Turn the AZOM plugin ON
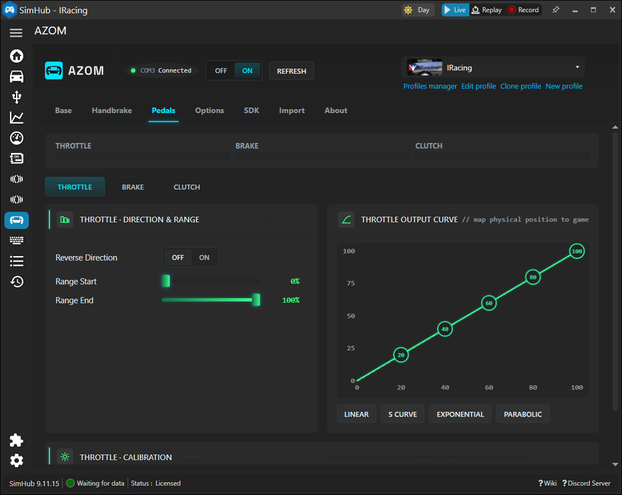The image size is (622, 495). point(247,70)
